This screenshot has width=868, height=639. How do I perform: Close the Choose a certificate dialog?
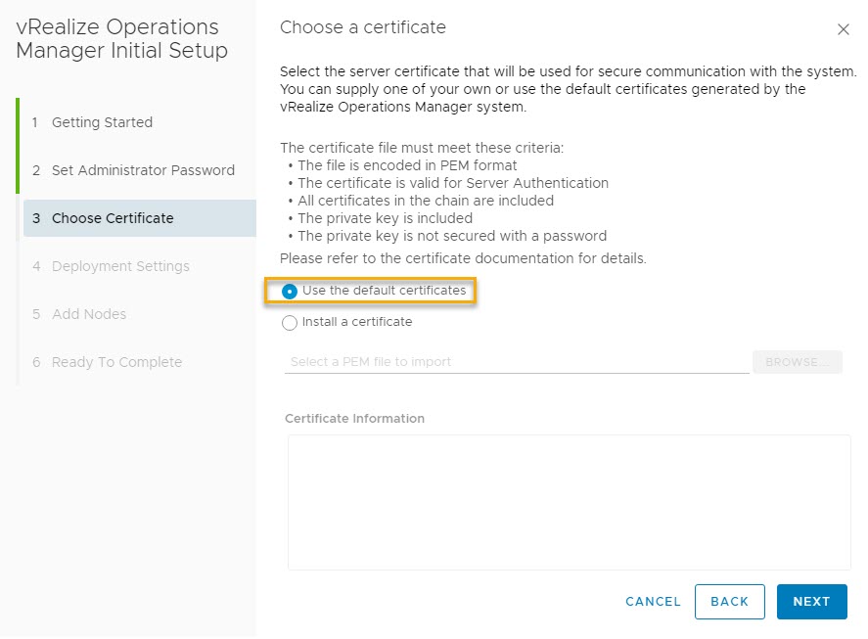[843, 30]
